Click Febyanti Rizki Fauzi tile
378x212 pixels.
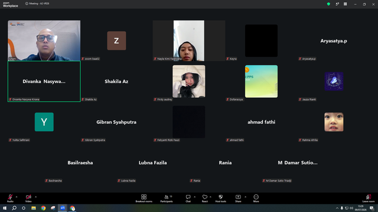pos(189,122)
